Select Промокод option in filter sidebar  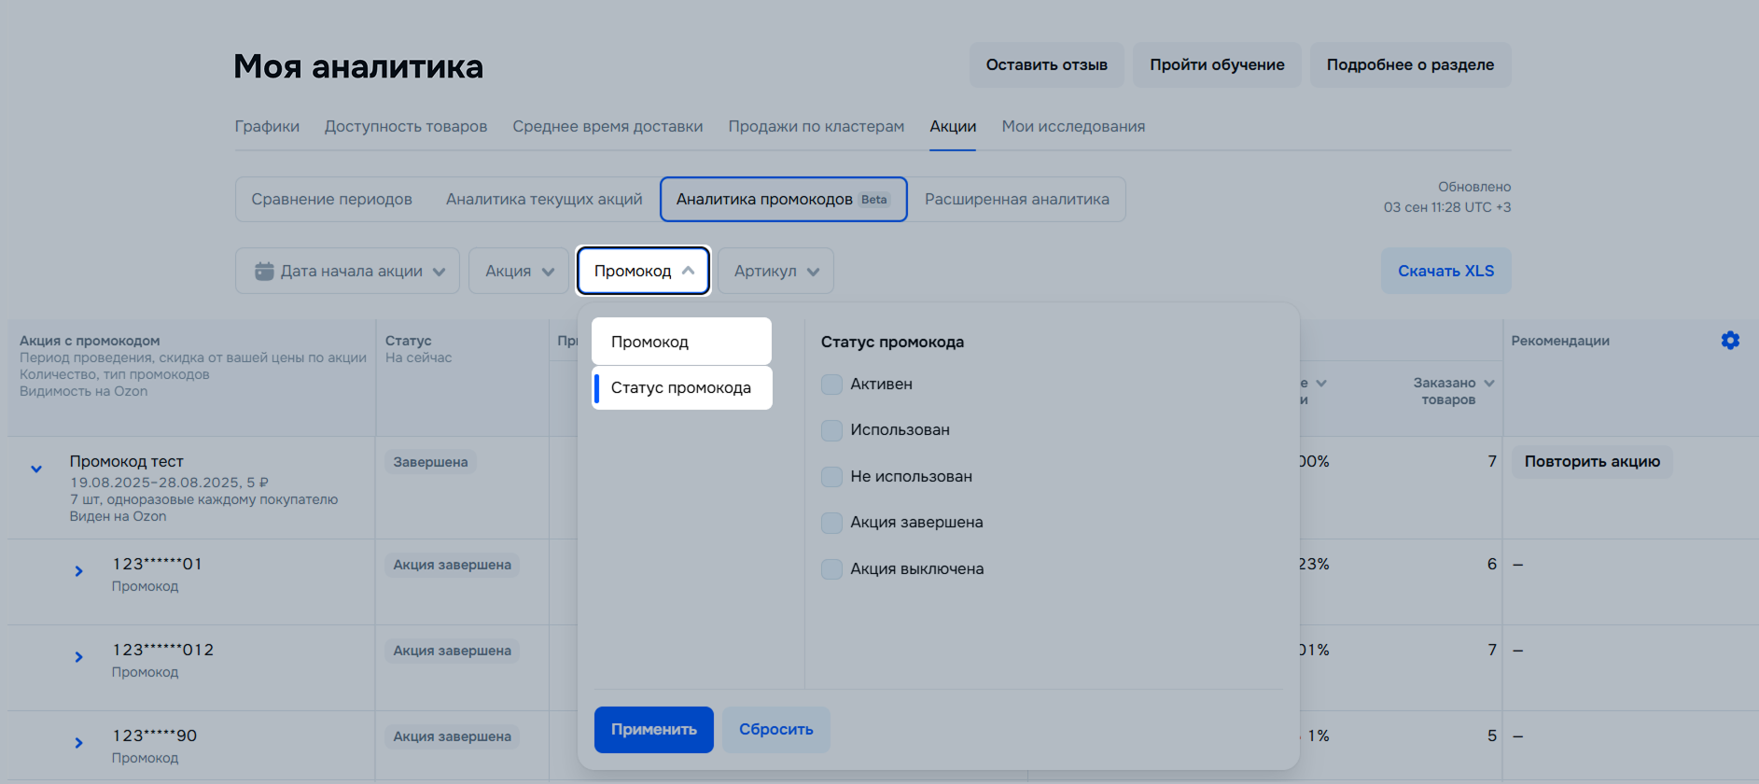(x=681, y=342)
